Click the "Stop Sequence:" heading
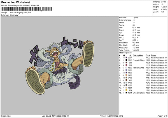This screenshot has width=168, height=118. 125,53
